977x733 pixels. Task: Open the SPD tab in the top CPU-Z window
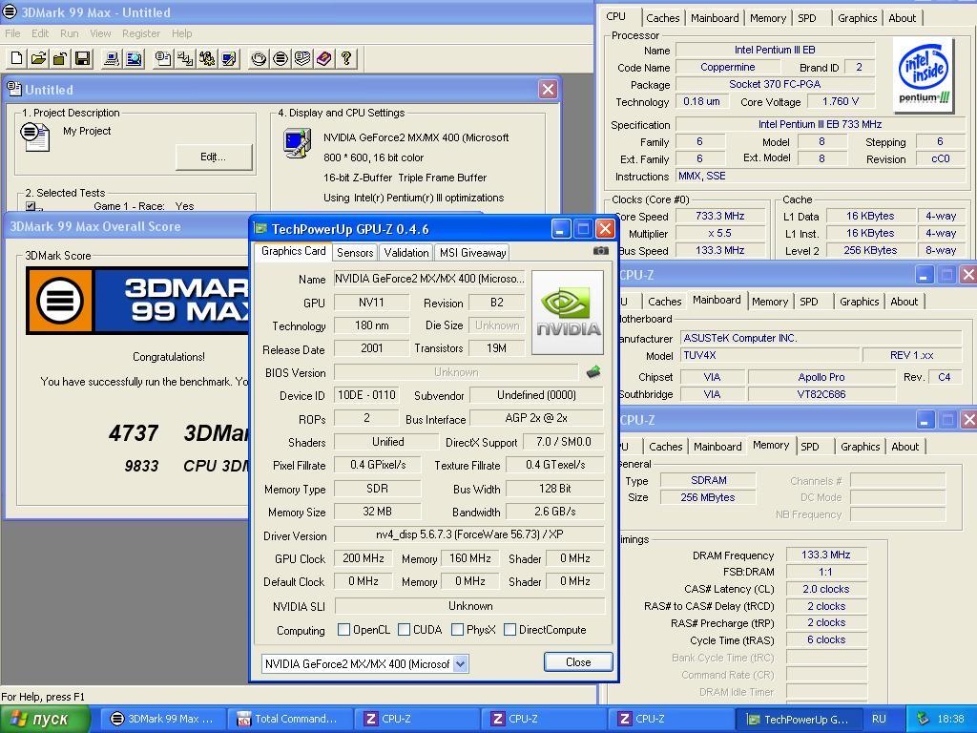[807, 18]
